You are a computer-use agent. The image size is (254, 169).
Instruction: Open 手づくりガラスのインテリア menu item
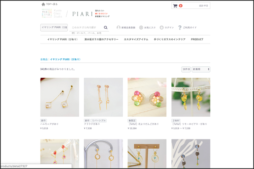click(x=170, y=39)
